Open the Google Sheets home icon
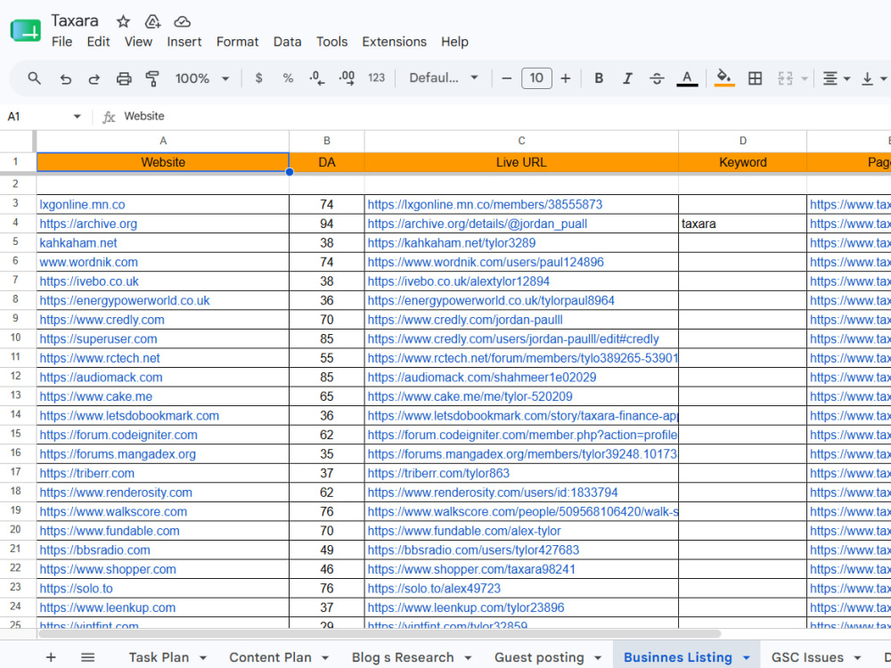 point(26,30)
